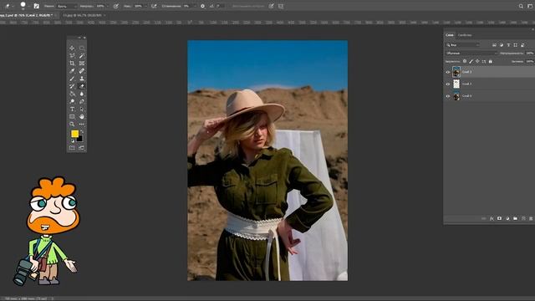Lock transparent pixels of the layer
The width and height of the screenshot is (535, 301).
point(465,61)
